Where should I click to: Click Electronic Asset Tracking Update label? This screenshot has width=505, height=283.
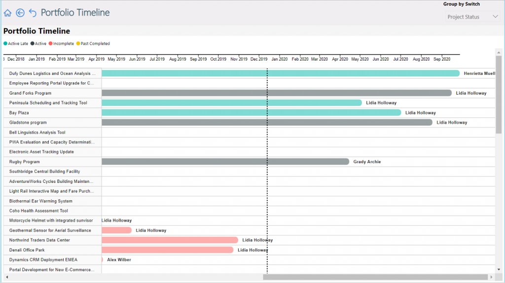pos(41,152)
